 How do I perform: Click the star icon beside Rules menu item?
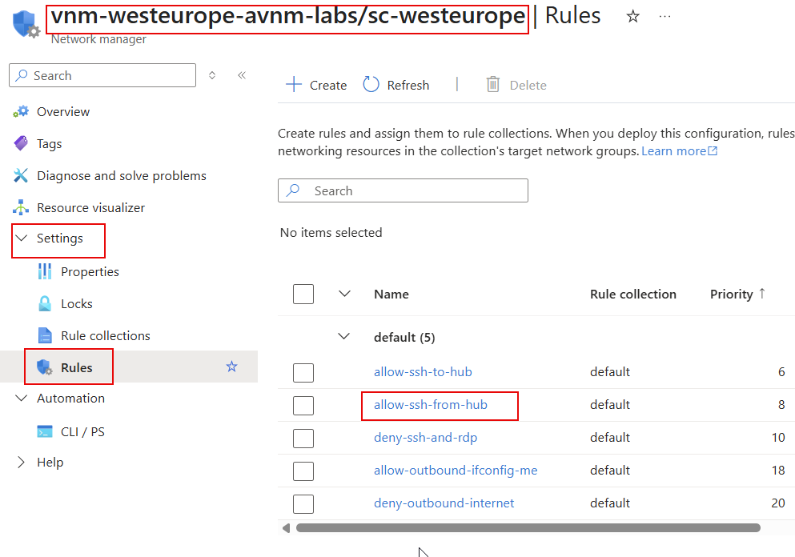pos(231,367)
